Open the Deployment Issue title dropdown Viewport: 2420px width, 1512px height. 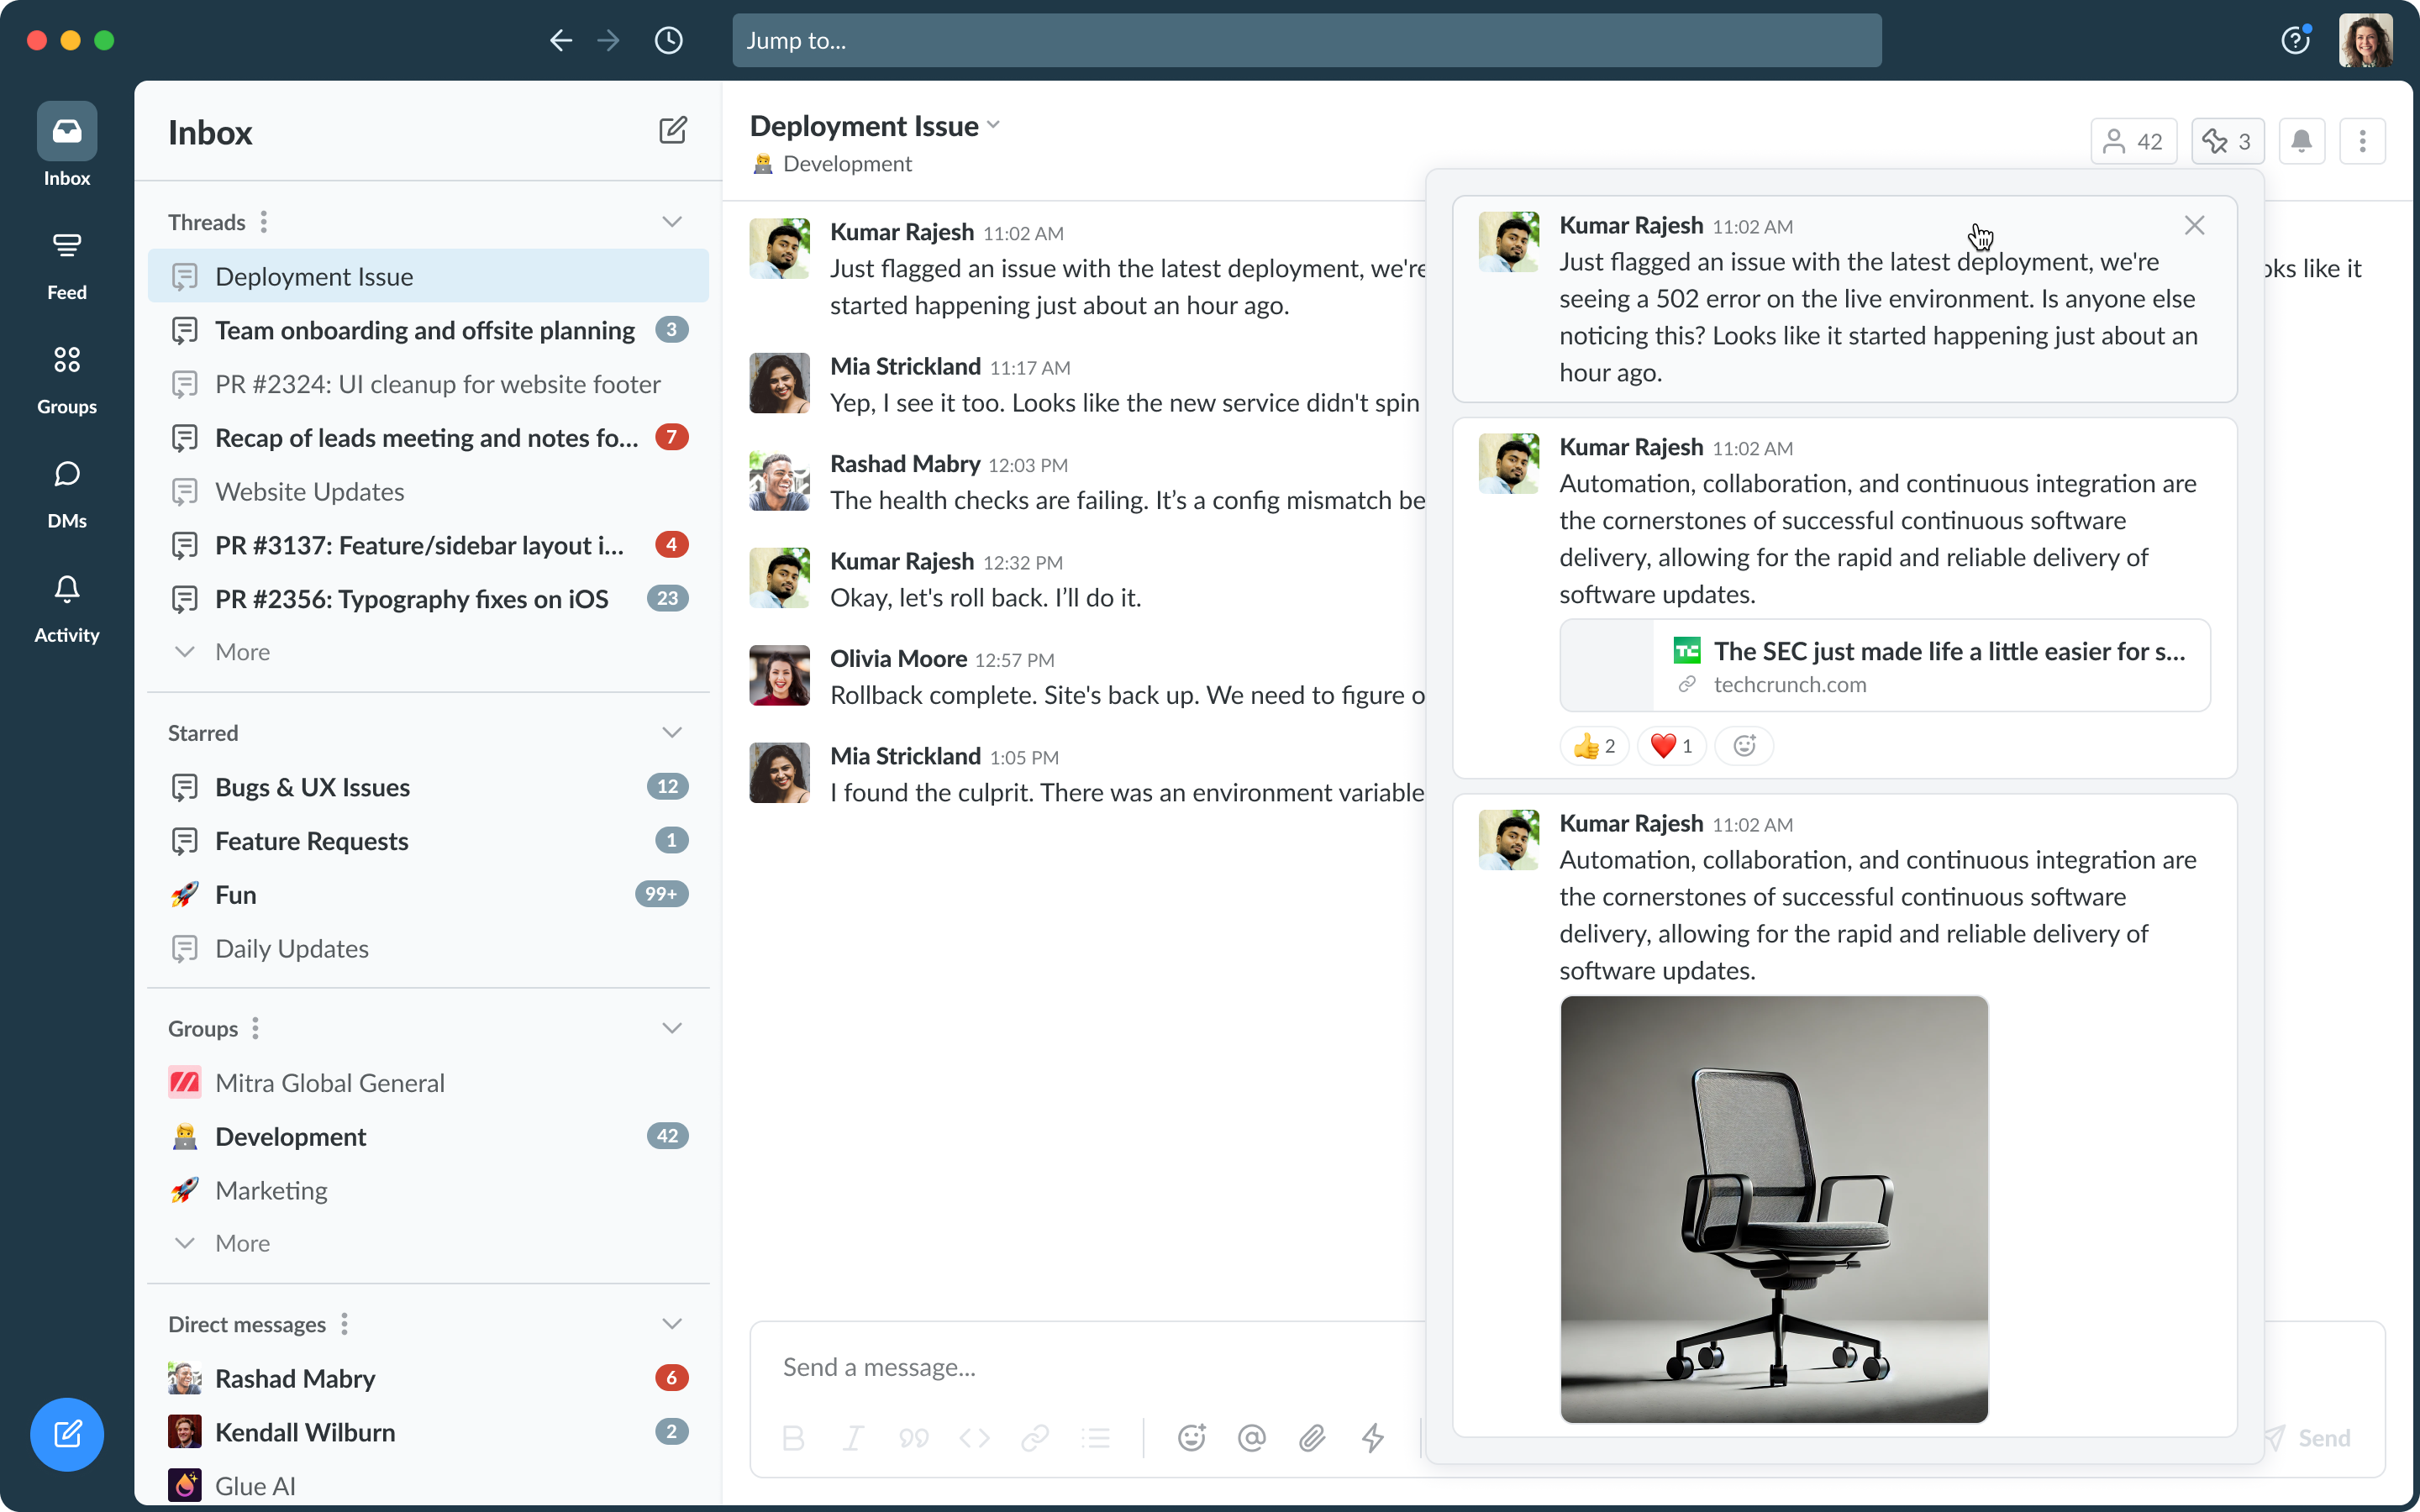point(993,126)
